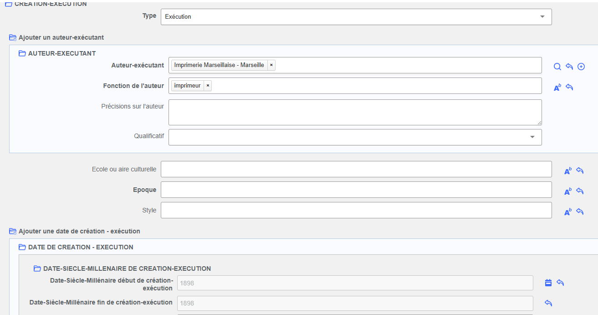598x315 pixels.
Task: Open thesaurus icon for Style field
Action: [567, 212]
